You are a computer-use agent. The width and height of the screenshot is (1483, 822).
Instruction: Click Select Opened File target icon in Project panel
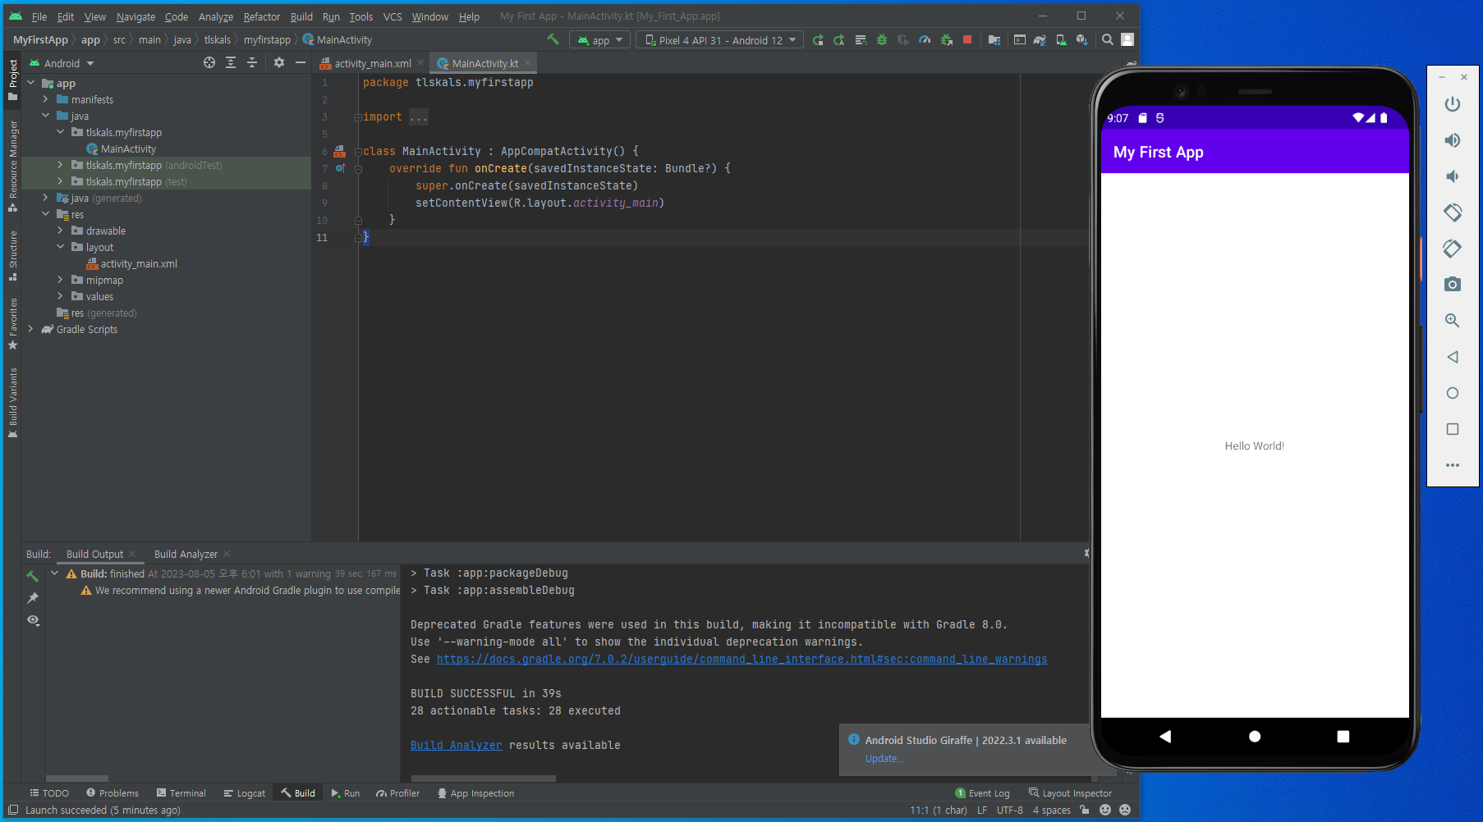point(209,62)
